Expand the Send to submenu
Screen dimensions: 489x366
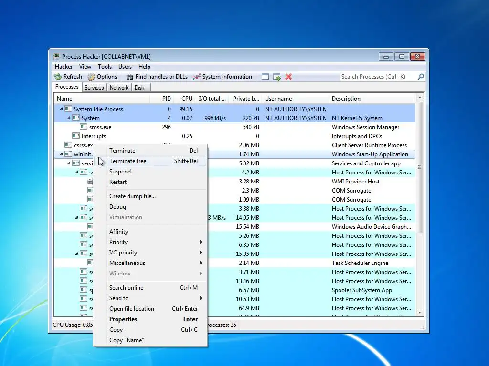tap(150, 298)
